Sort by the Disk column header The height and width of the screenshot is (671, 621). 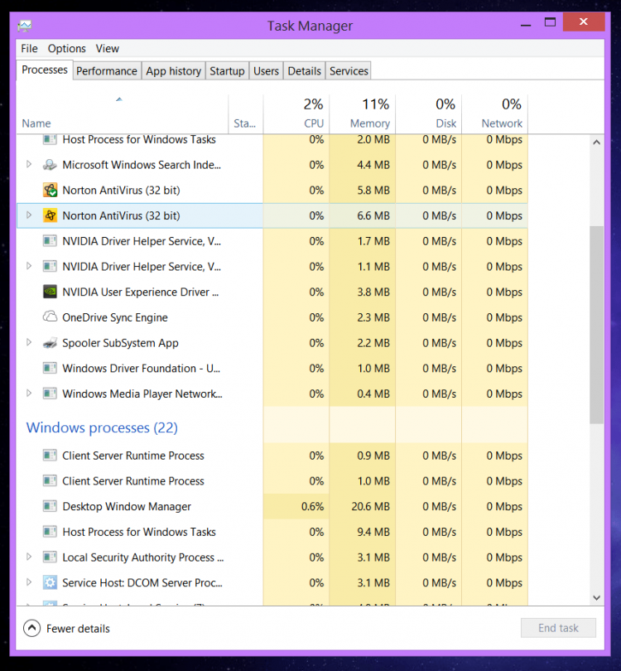point(429,114)
